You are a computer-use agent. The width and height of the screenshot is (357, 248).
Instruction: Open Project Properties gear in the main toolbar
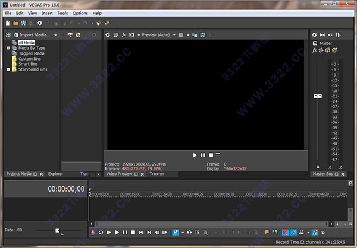click(x=40, y=23)
